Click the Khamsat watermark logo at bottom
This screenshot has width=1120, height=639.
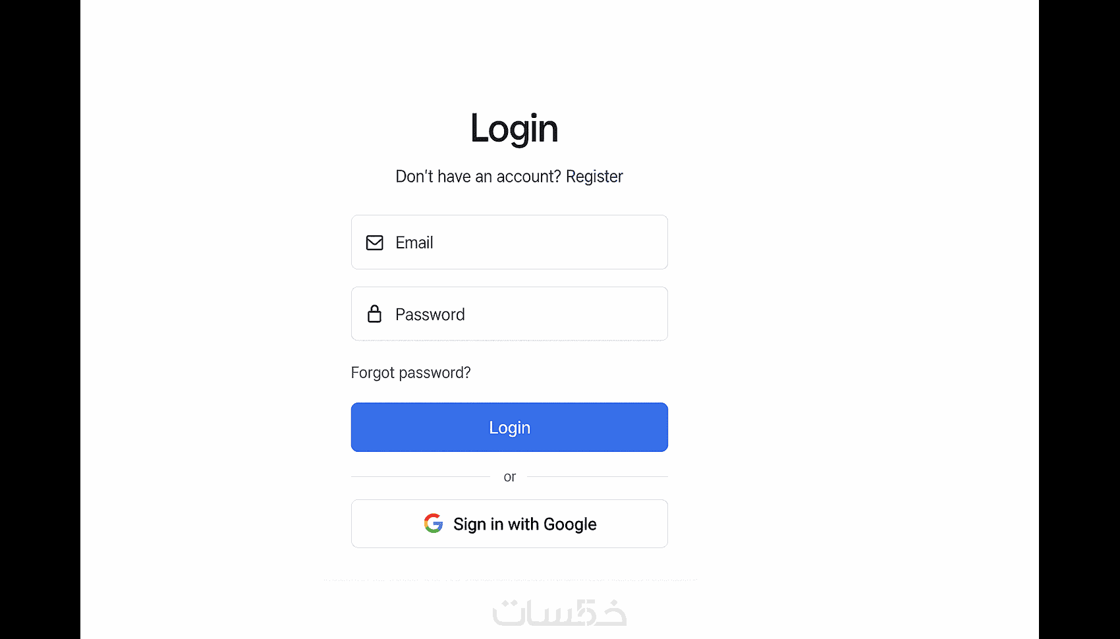point(559,613)
